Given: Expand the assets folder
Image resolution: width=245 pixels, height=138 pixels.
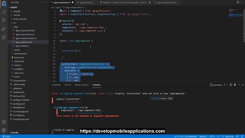Looking at the screenshot, I should coord(17,50).
